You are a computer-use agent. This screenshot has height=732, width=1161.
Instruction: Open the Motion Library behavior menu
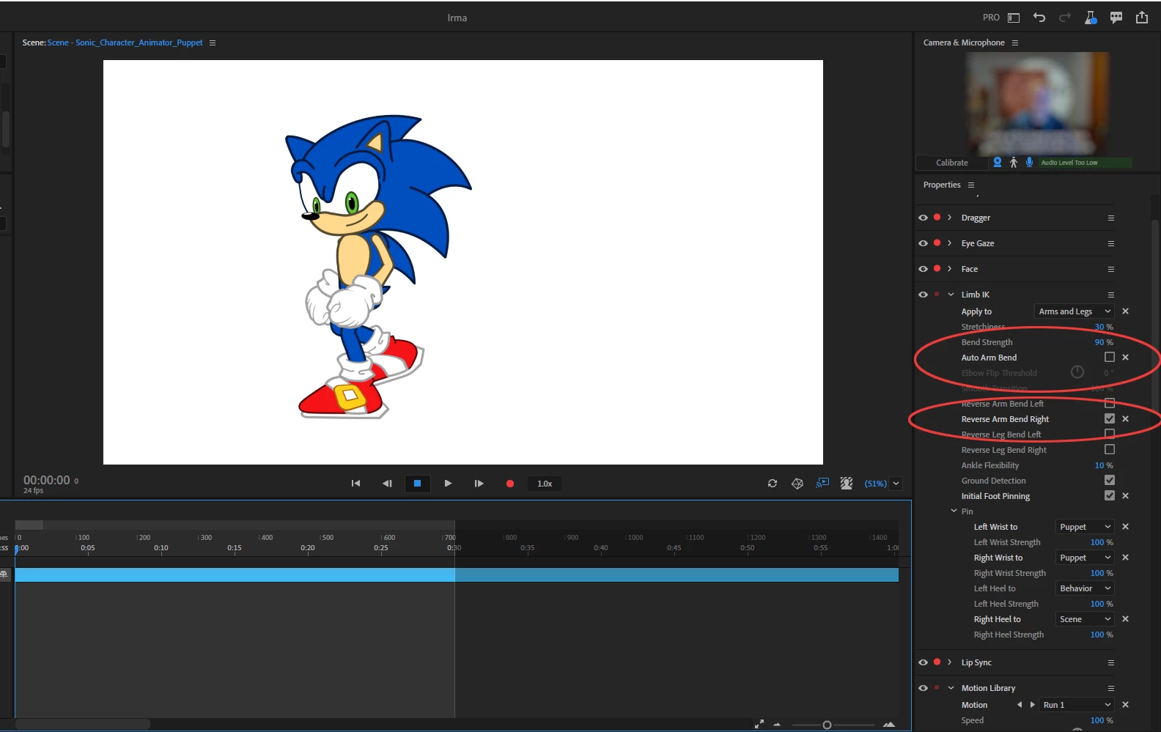click(x=1110, y=688)
